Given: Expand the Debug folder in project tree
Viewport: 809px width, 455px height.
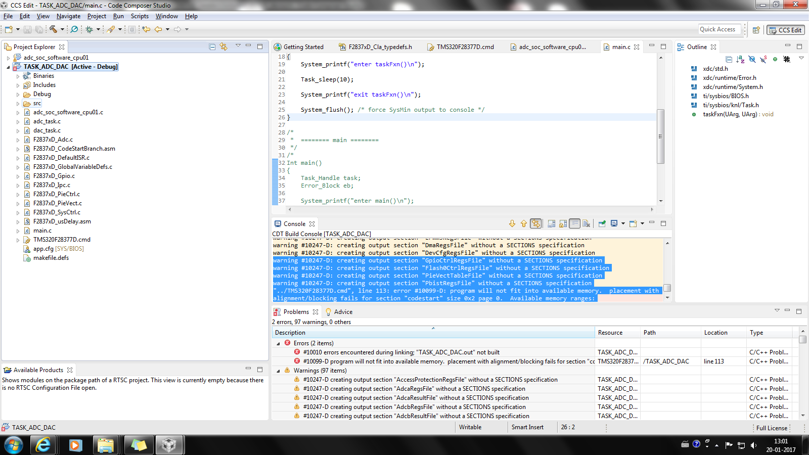Looking at the screenshot, I should [18, 95].
